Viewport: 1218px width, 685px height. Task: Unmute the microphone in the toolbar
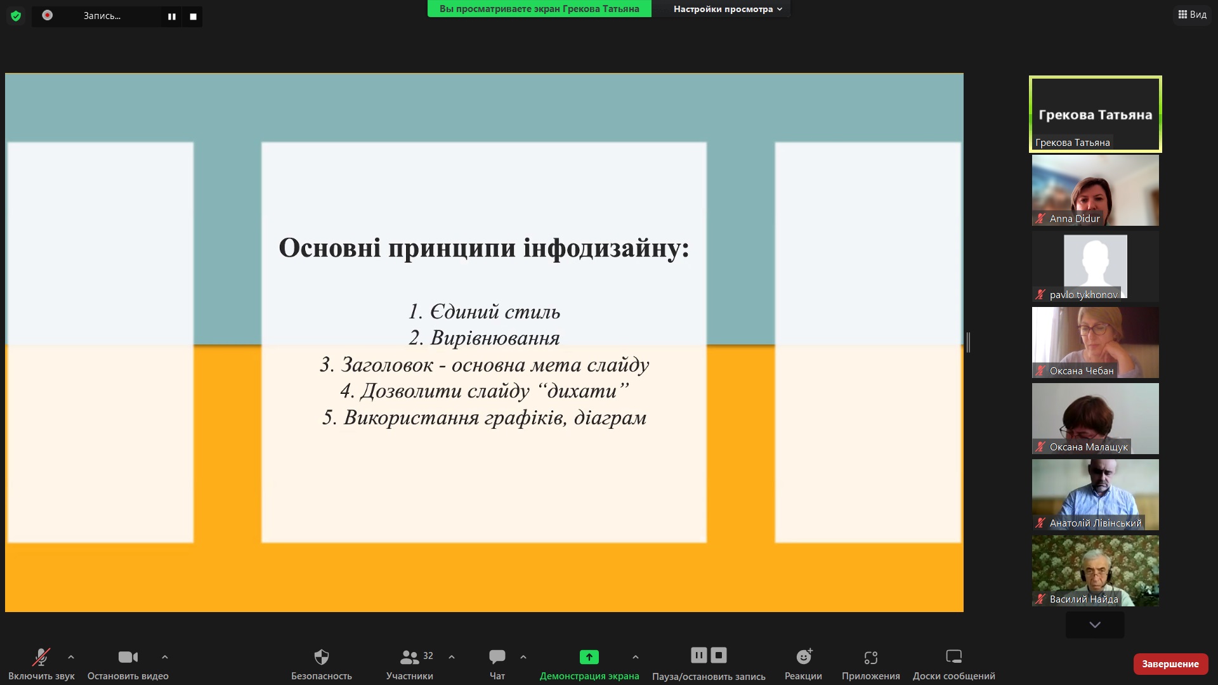point(41,657)
